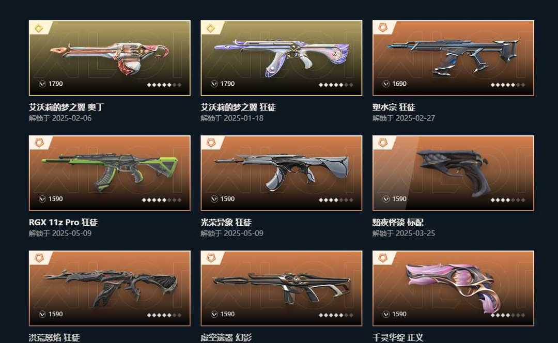Click the gold tier badge on 艾沃莉的梦之翼 奥丁 card
Viewport: 558px width, 343px height.
(39, 28)
